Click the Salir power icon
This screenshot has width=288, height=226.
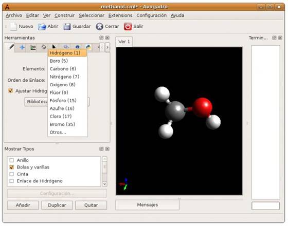click(128, 27)
